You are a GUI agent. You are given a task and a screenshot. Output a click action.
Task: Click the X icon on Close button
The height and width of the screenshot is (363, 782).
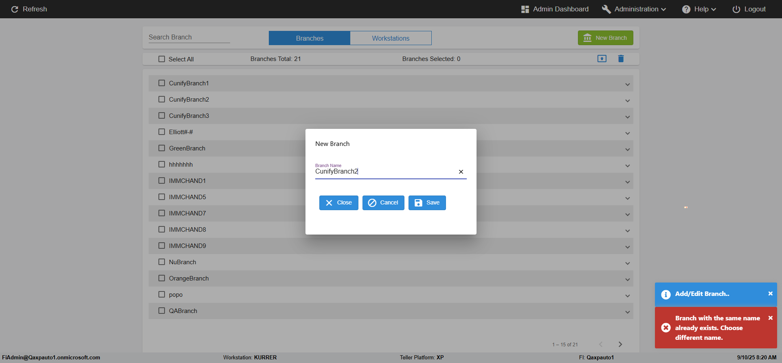329,203
